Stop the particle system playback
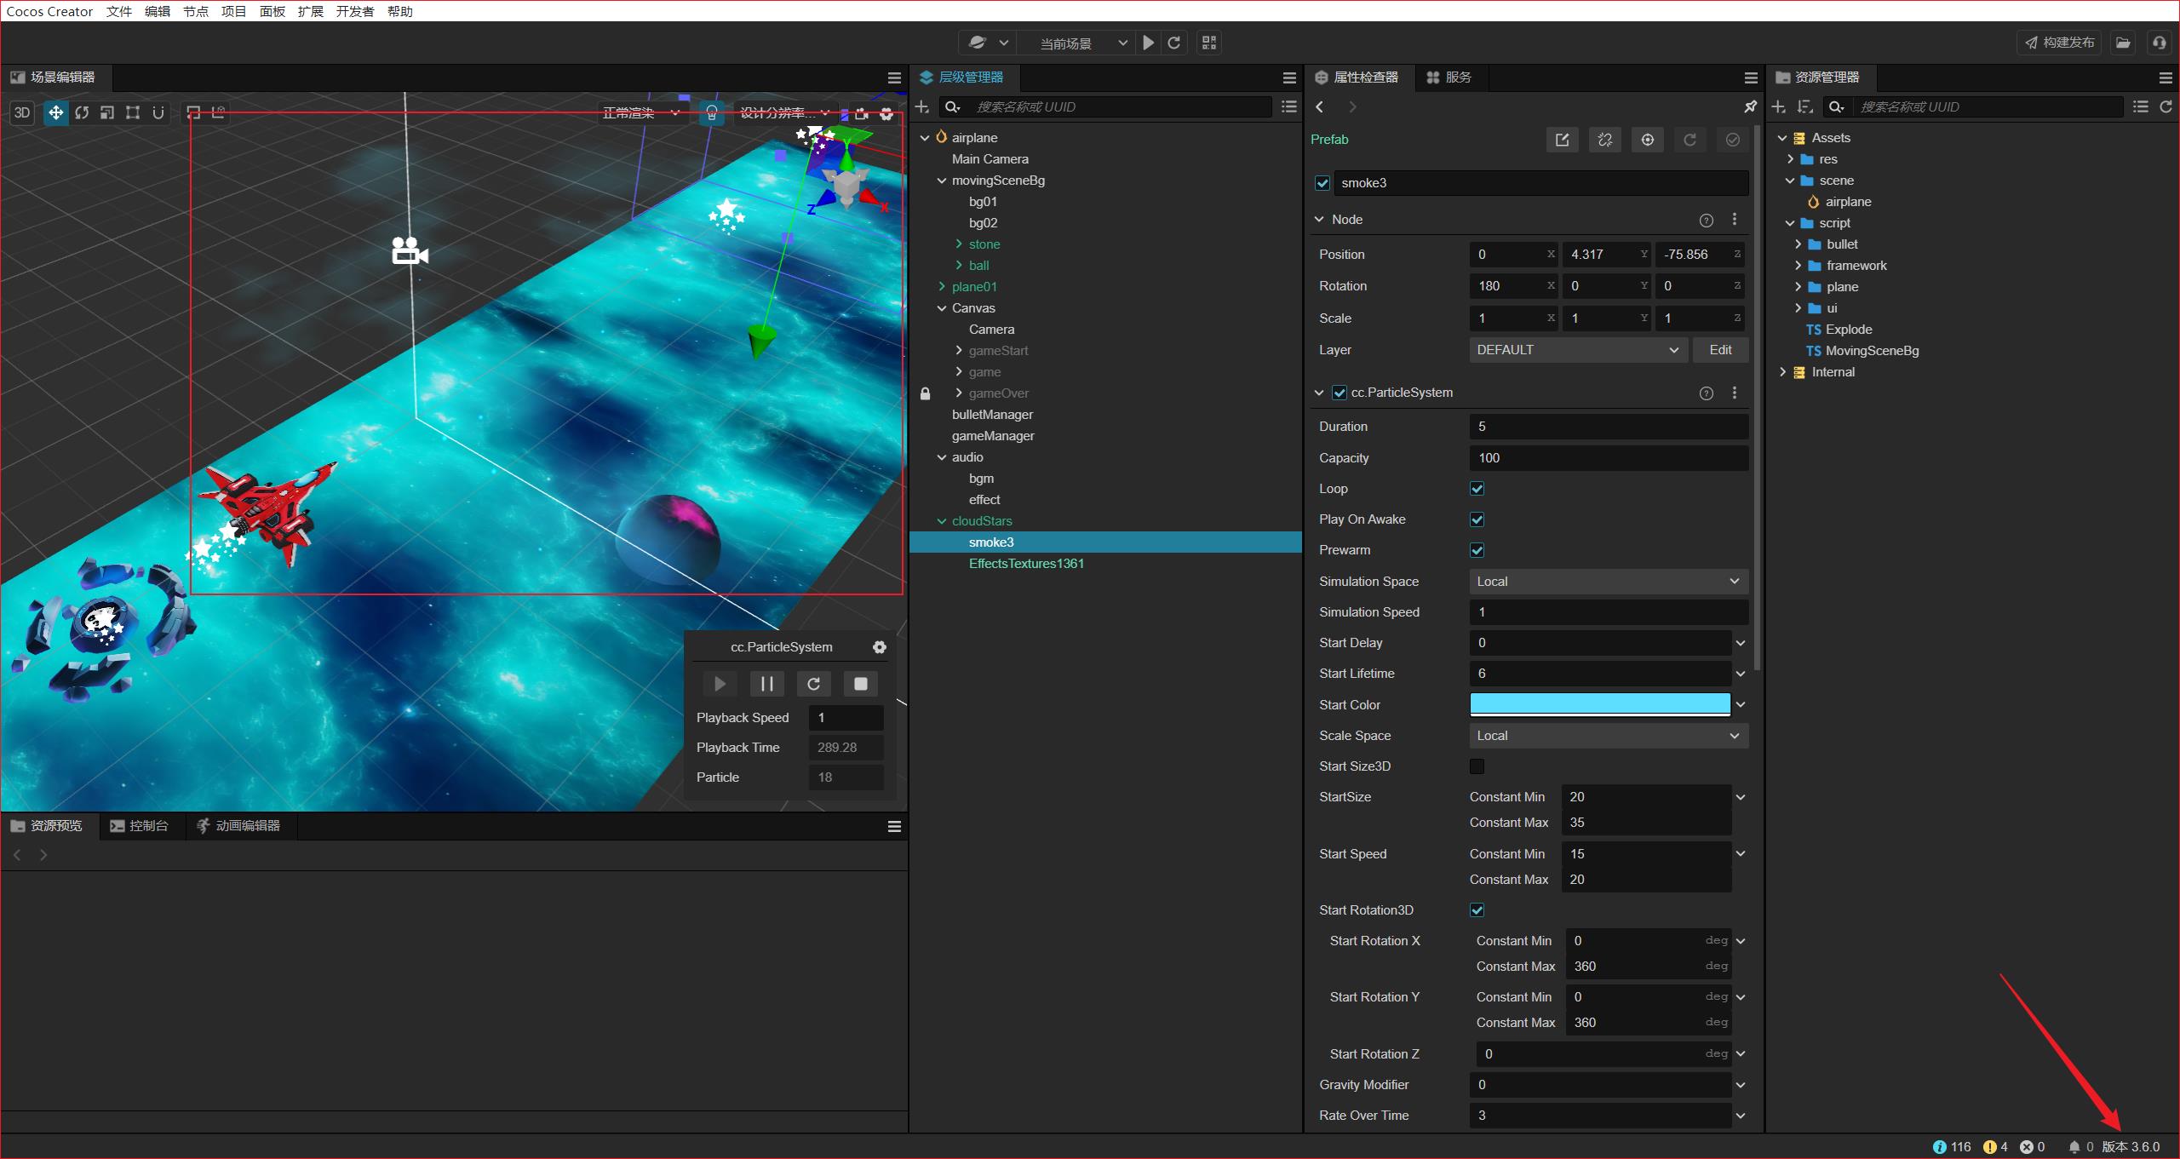Viewport: 2180px width, 1159px height. tap(860, 684)
